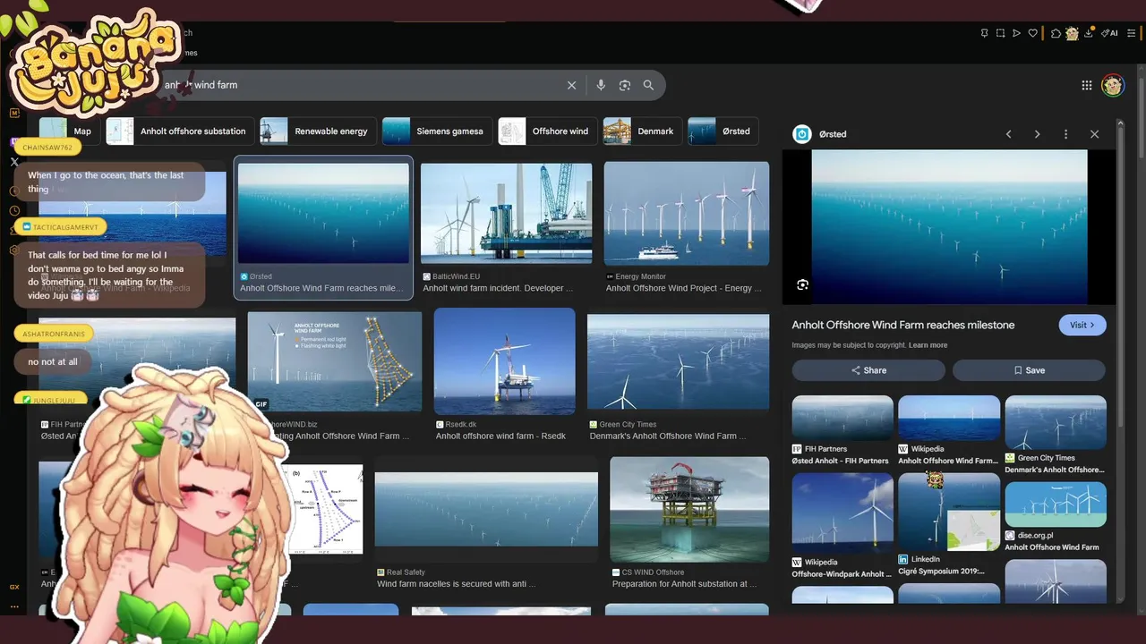Screen dimensions: 1146x644
Task: Select the Map filter chip
Action: click(68, 131)
